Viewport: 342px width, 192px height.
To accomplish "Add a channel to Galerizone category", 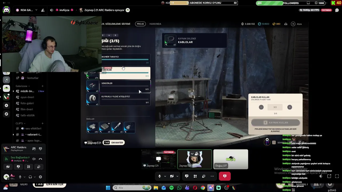I will coord(42,86).
